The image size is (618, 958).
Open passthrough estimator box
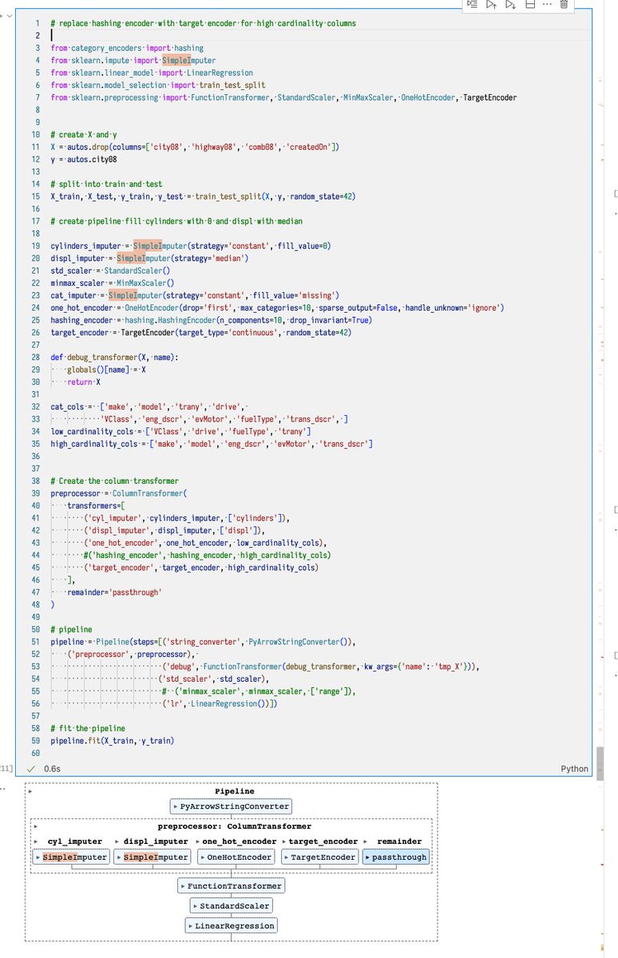396,857
